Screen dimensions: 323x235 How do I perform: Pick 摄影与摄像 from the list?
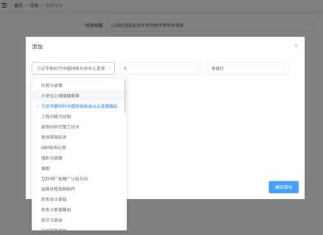click(x=79, y=158)
